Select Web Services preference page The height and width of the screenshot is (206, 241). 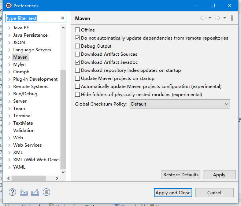pos(27,145)
